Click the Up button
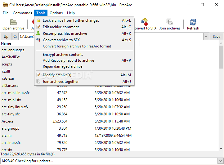Screen dimensions: 224x165 6,37
